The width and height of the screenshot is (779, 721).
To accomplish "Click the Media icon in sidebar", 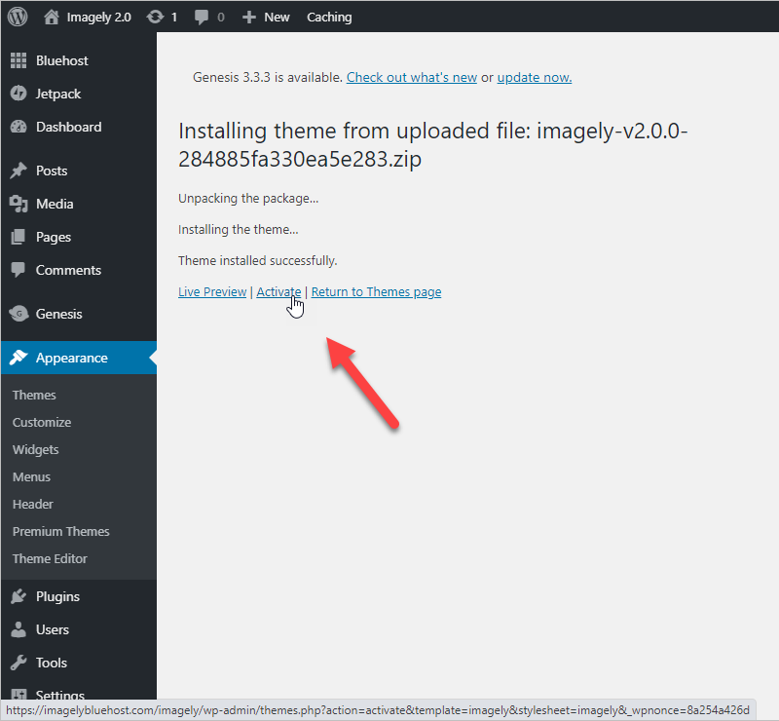I will pyautogui.click(x=19, y=204).
